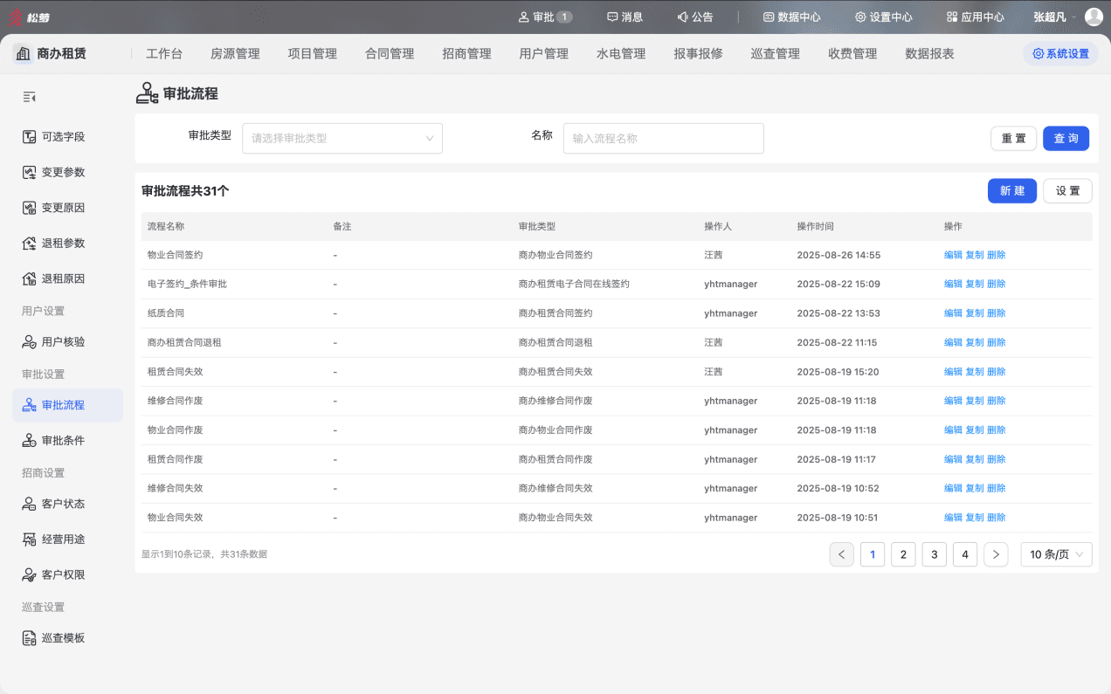Viewport: 1111px width, 694px height.
Task: Open the 10 条/页 page size selector
Action: pyautogui.click(x=1056, y=554)
